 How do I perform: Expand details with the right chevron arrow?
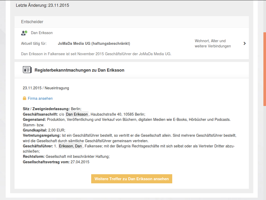244,43
